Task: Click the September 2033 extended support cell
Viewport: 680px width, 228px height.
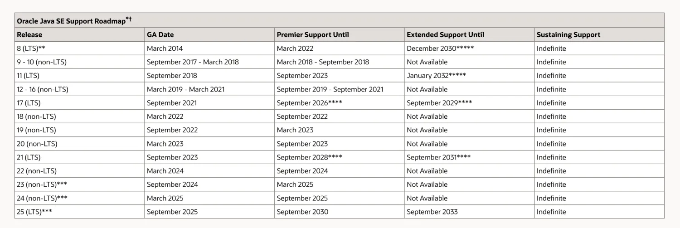Action: coord(469,212)
